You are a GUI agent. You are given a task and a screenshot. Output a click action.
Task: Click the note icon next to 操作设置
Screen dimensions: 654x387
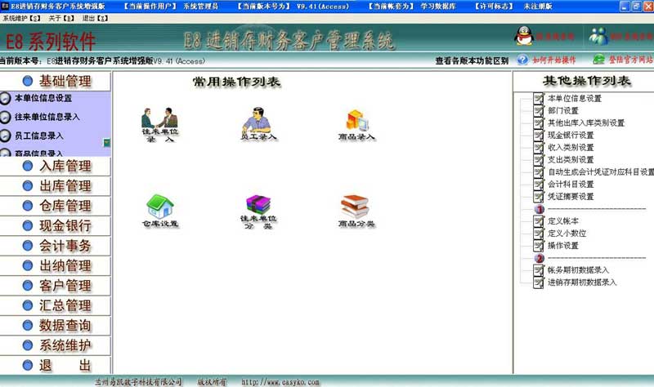[539, 246]
